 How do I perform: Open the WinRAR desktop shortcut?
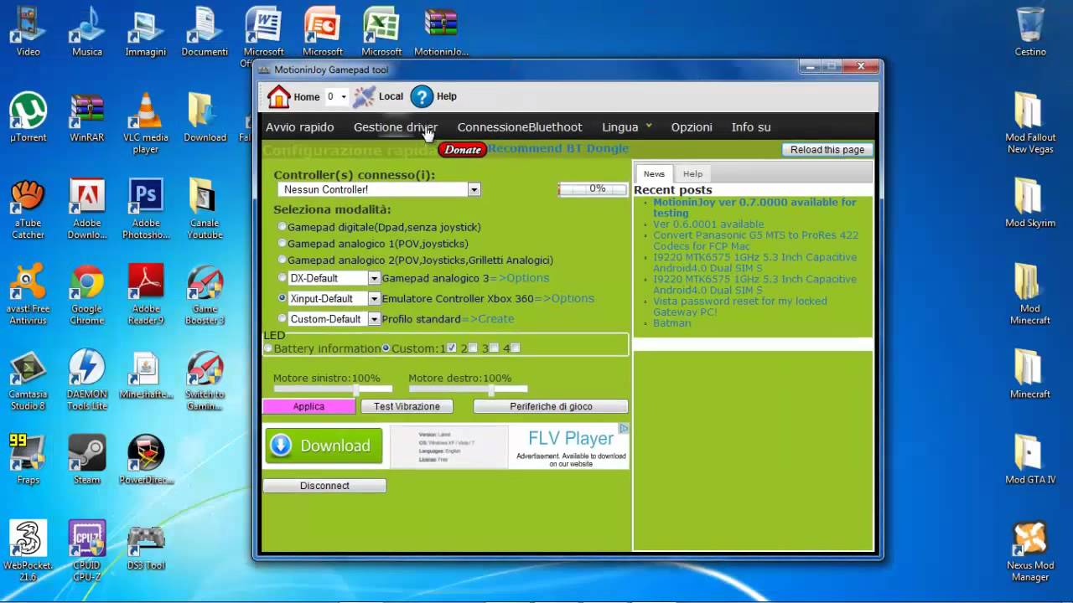pos(87,117)
